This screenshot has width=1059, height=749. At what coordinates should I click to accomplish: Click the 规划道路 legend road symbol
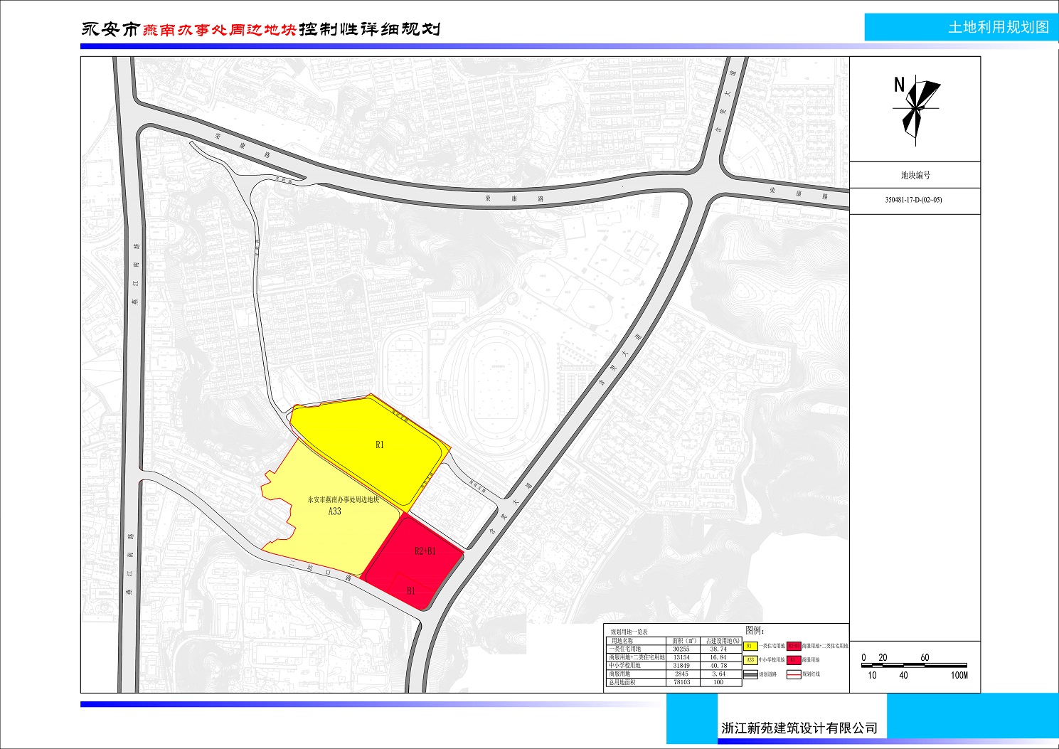pyautogui.click(x=750, y=674)
